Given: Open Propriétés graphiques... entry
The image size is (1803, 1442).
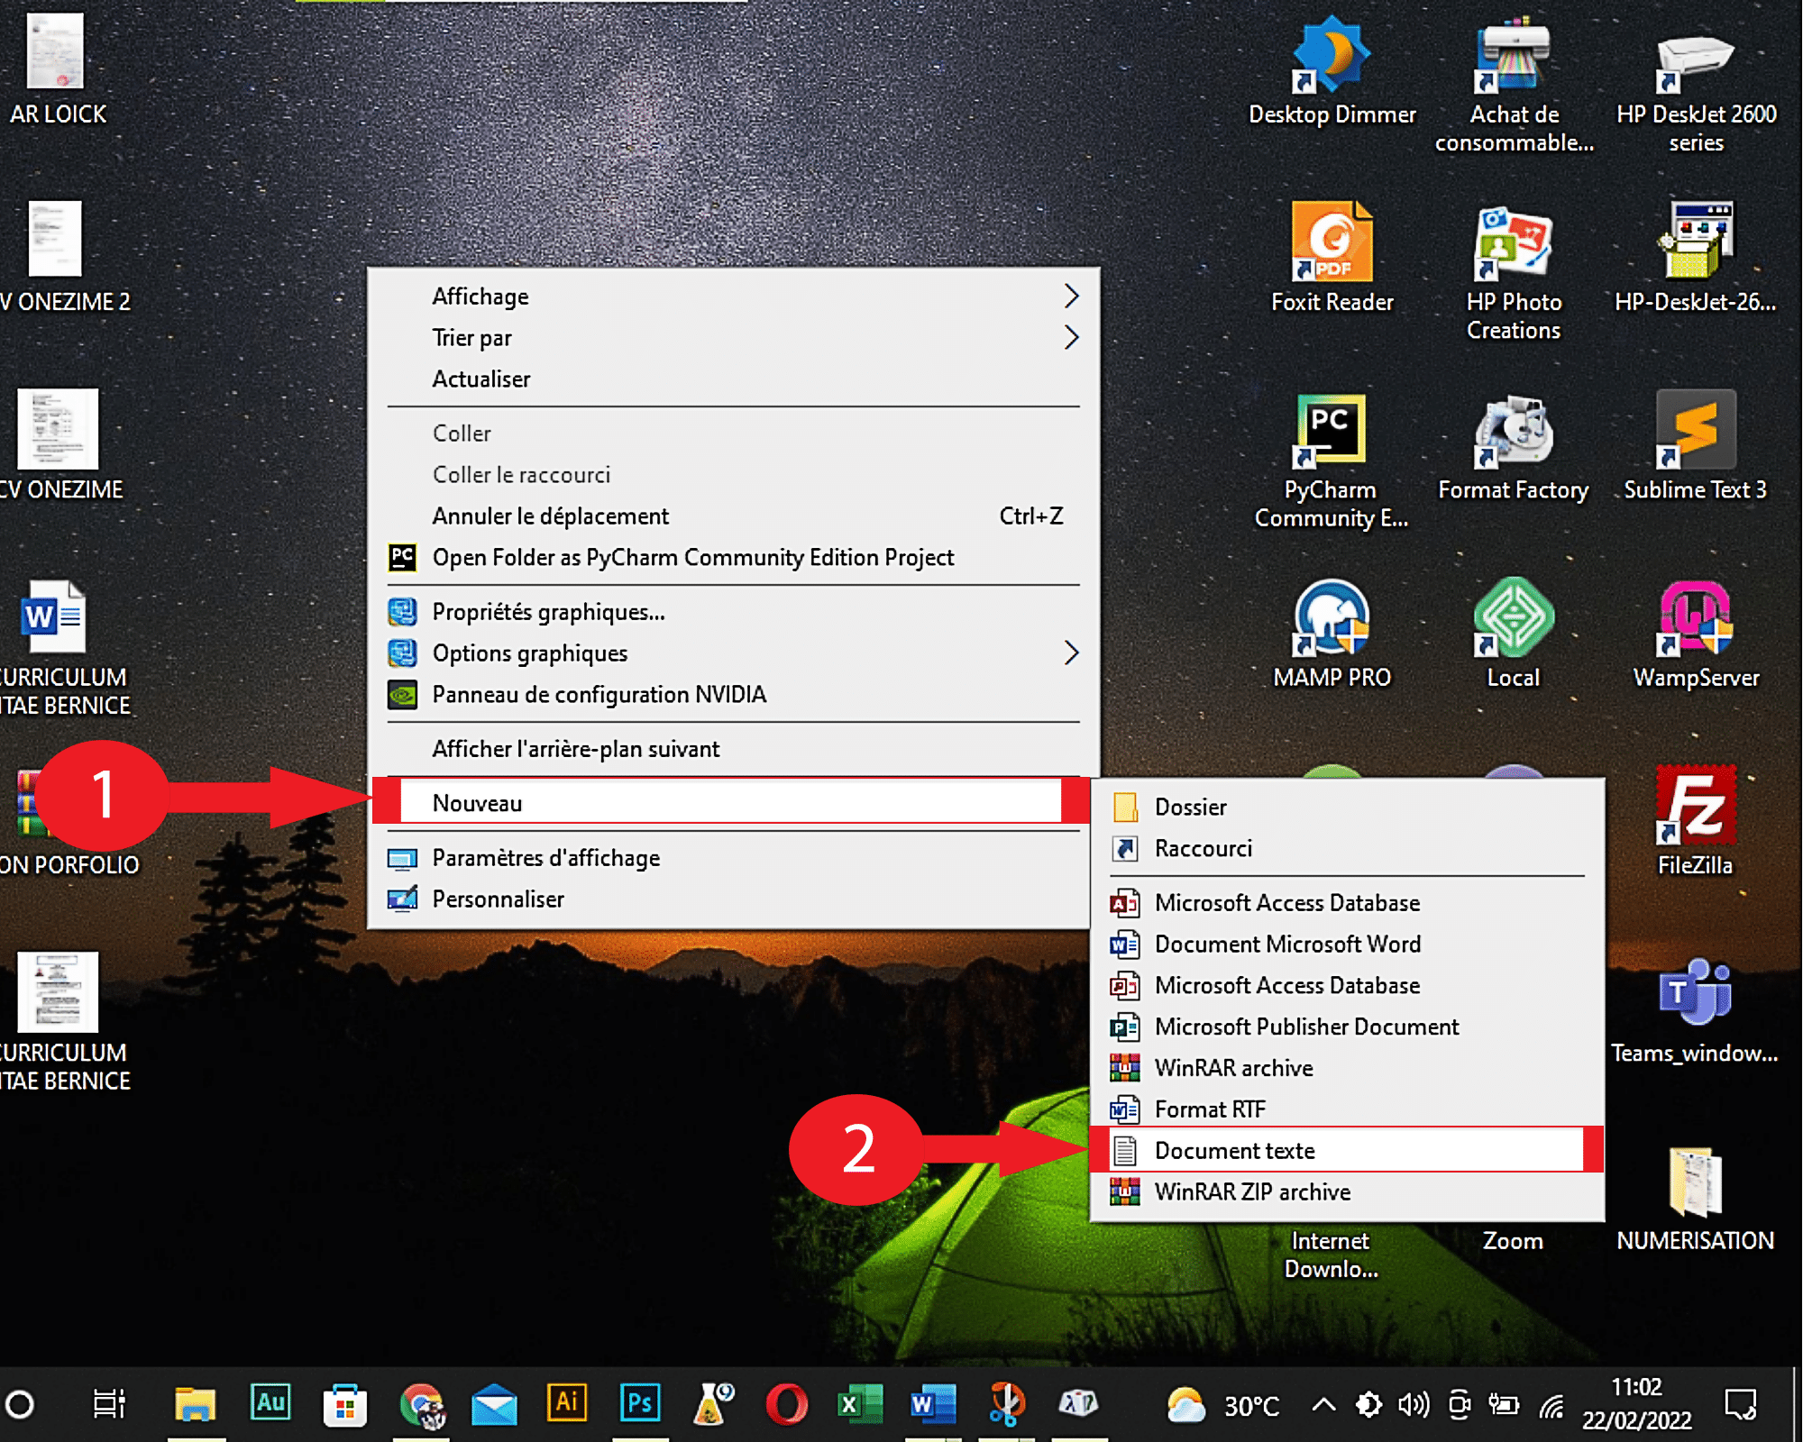Looking at the screenshot, I should (x=734, y=612).
